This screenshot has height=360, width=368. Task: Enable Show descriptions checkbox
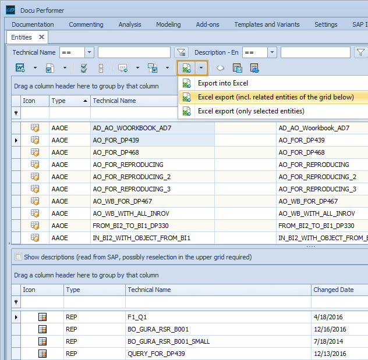coord(19,257)
